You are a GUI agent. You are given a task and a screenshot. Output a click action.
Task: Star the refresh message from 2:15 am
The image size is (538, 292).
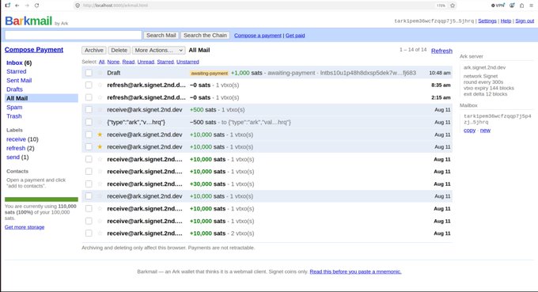click(100, 97)
